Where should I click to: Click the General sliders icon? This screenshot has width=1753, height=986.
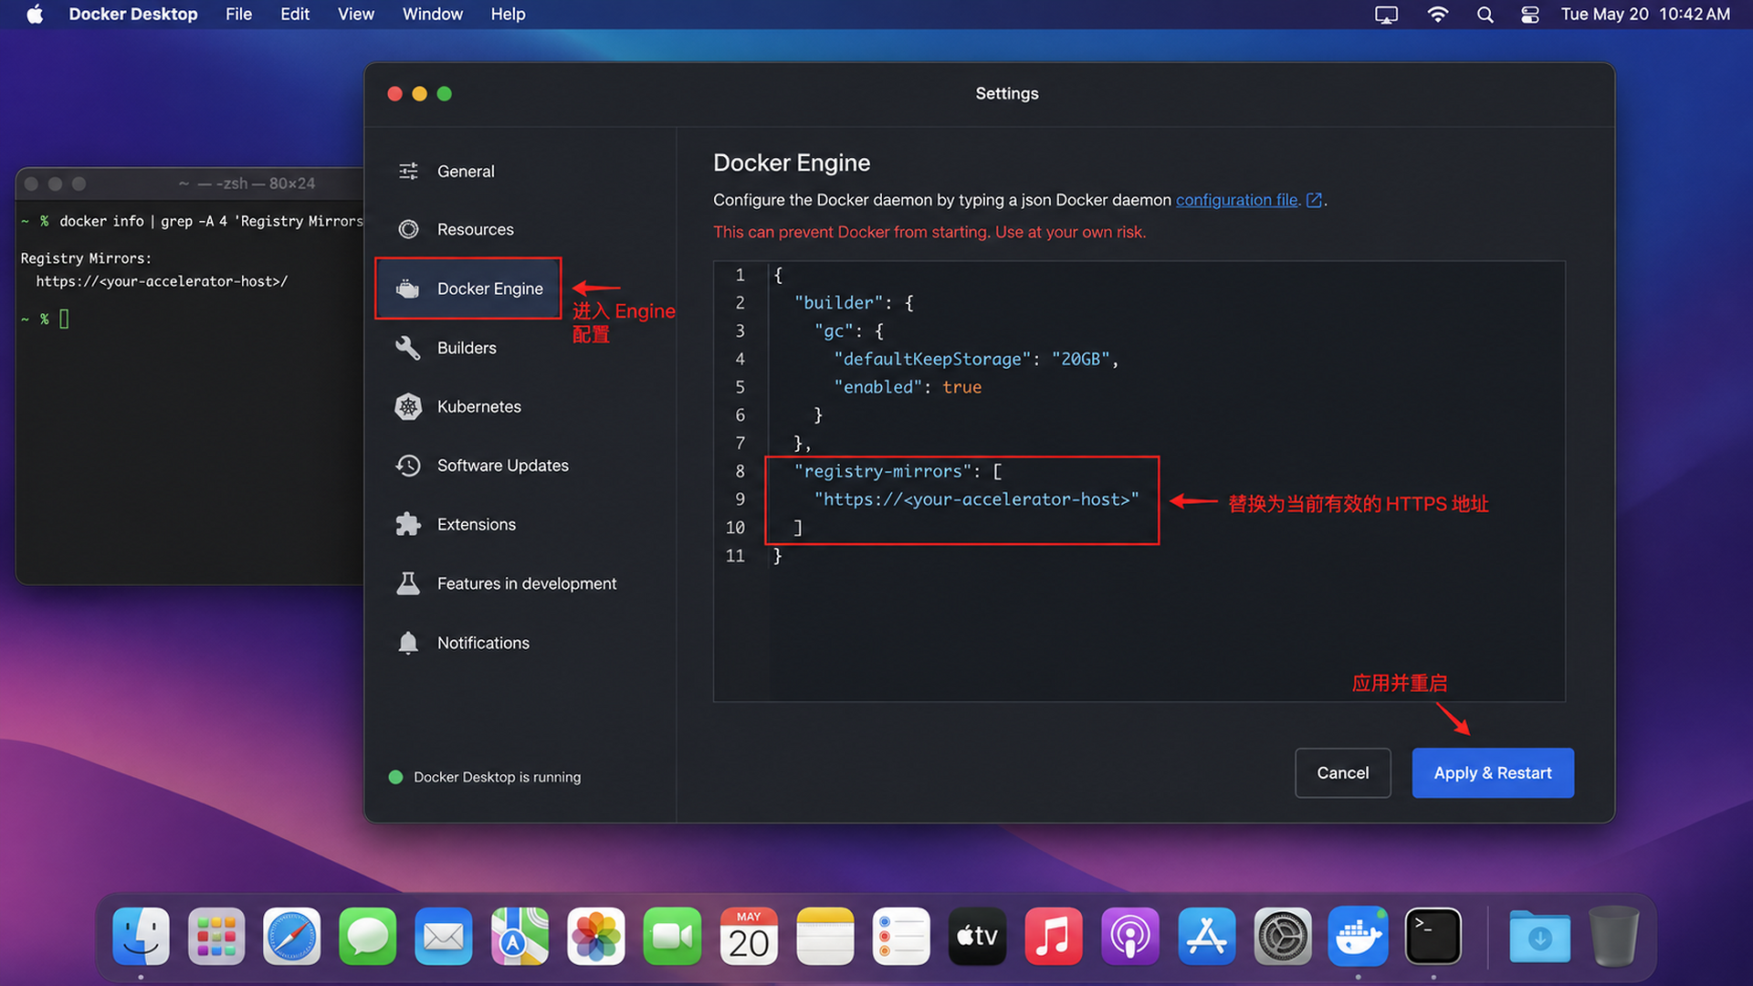point(408,171)
